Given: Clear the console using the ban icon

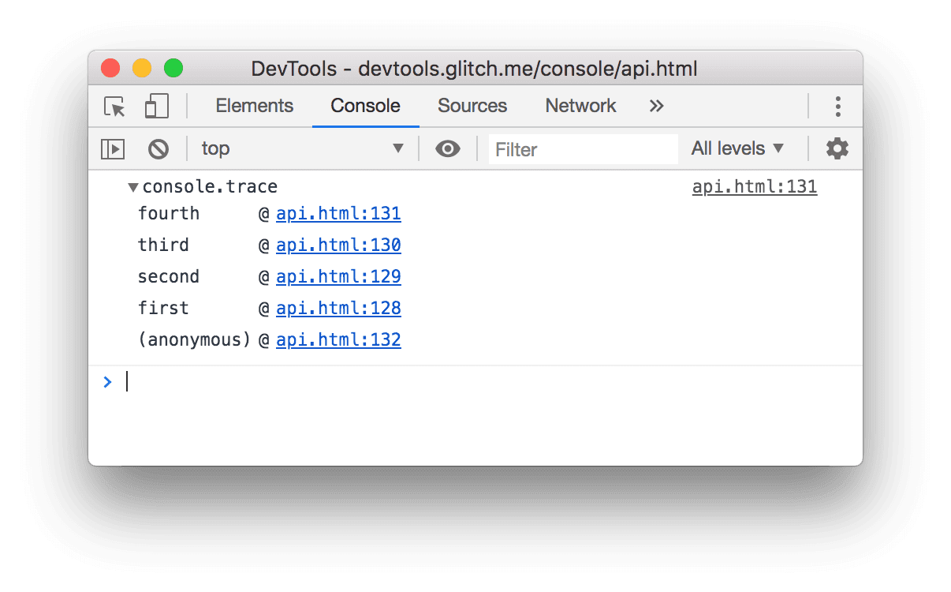Looking at the screenshot, I should [157, 148].
